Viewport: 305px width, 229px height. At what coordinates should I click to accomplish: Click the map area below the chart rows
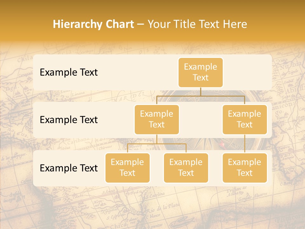[152, 207]
